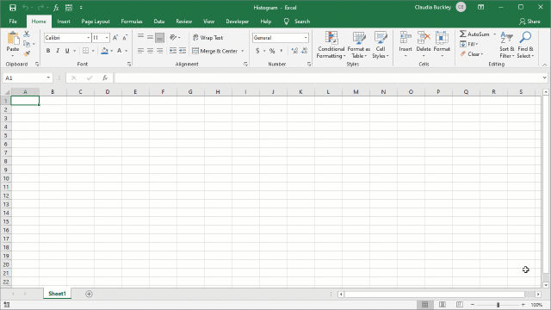This screenshot has width=551, height=310.
Task: Open the File menu
Action: [13, 22]
